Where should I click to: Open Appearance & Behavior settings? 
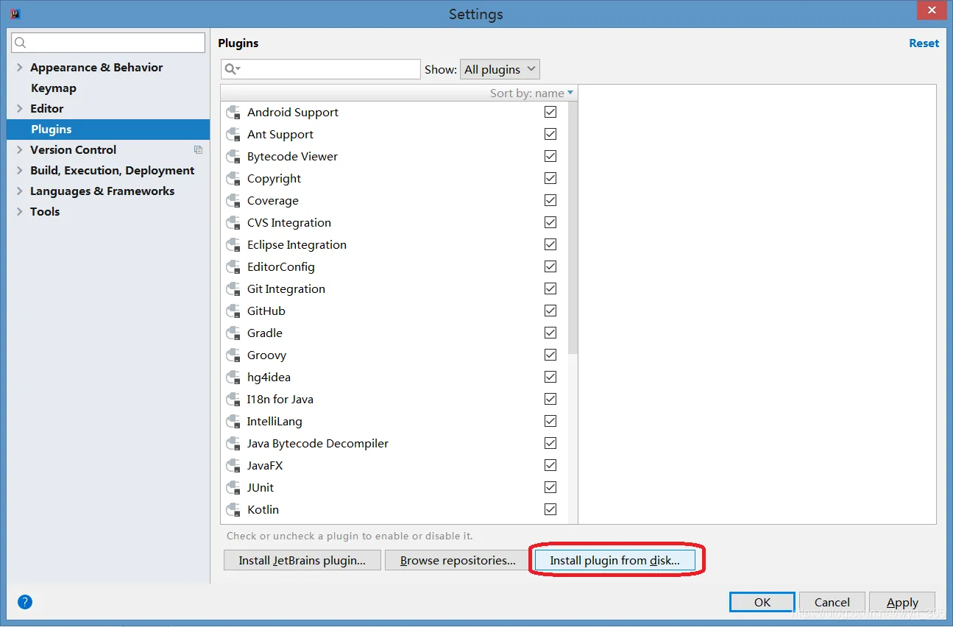click(x=96, y=67)
